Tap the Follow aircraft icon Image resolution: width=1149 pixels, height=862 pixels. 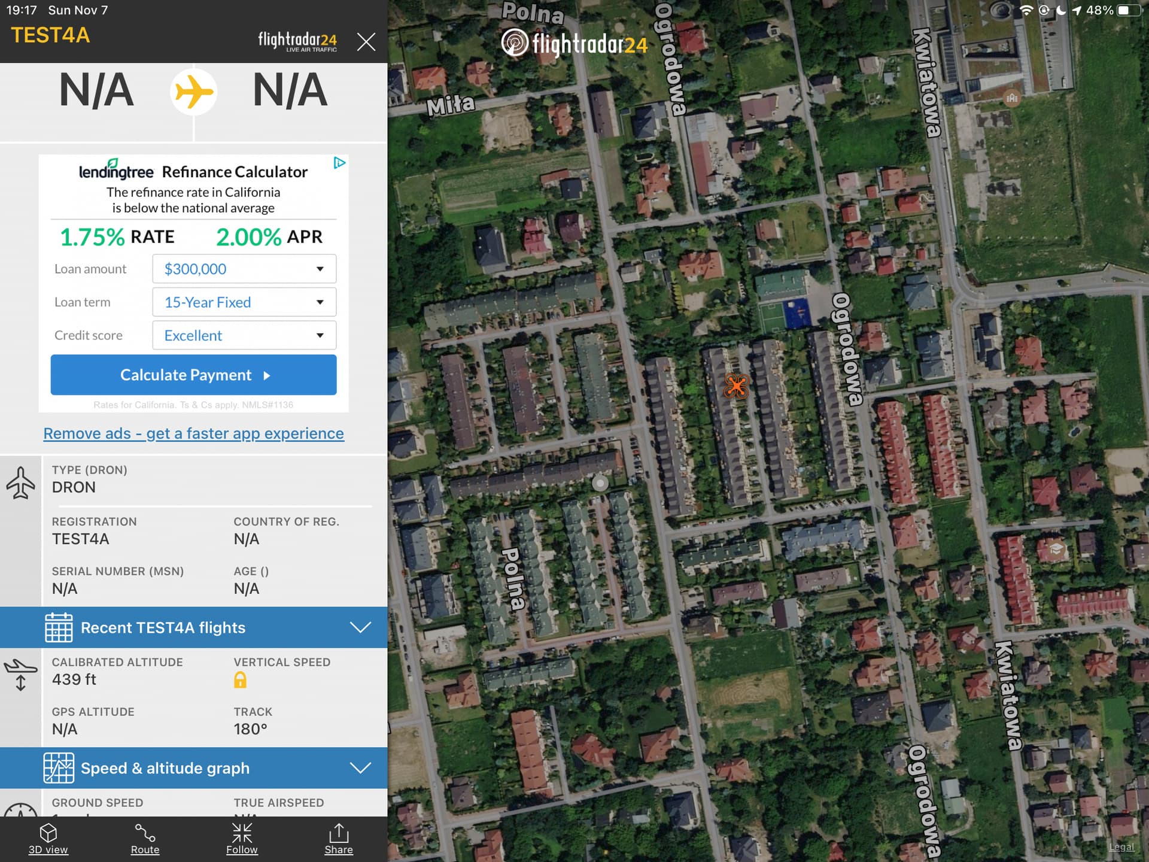click(242, 838)
